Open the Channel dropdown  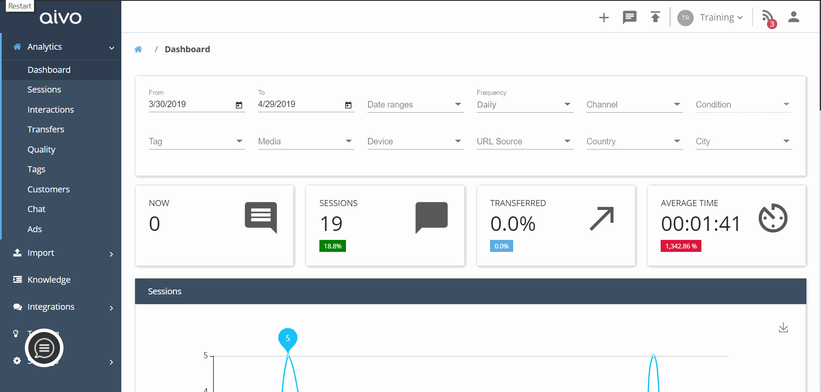(x=677, y=105)
